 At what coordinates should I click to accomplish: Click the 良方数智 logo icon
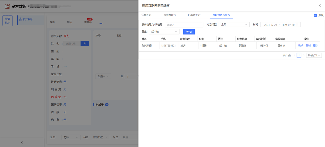coord(7,6)
